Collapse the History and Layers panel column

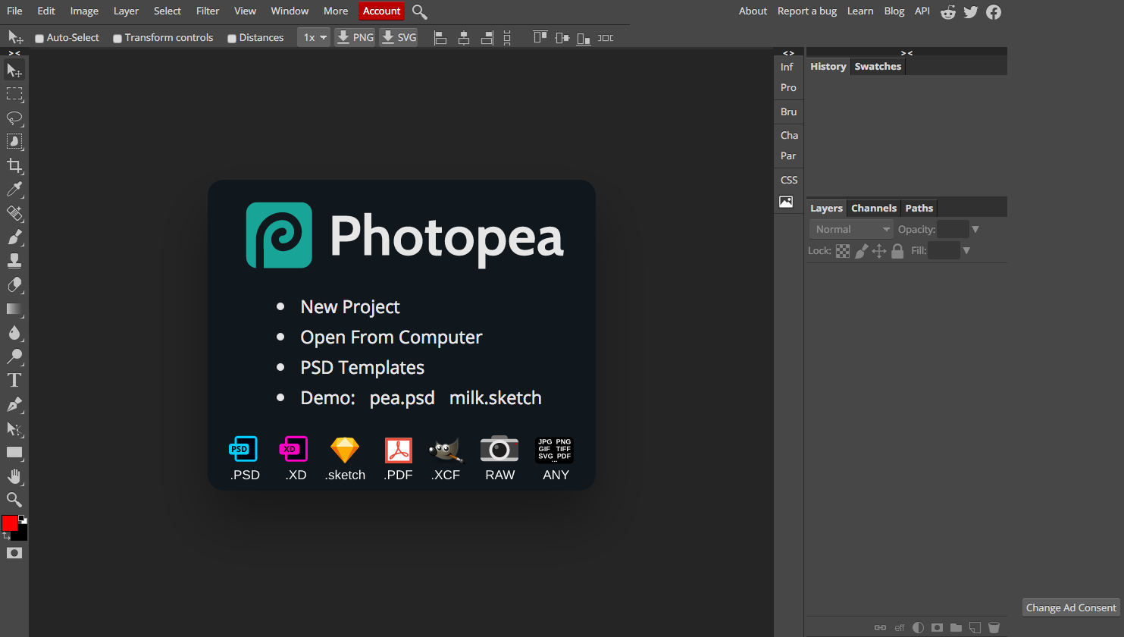tap(906, 53)
